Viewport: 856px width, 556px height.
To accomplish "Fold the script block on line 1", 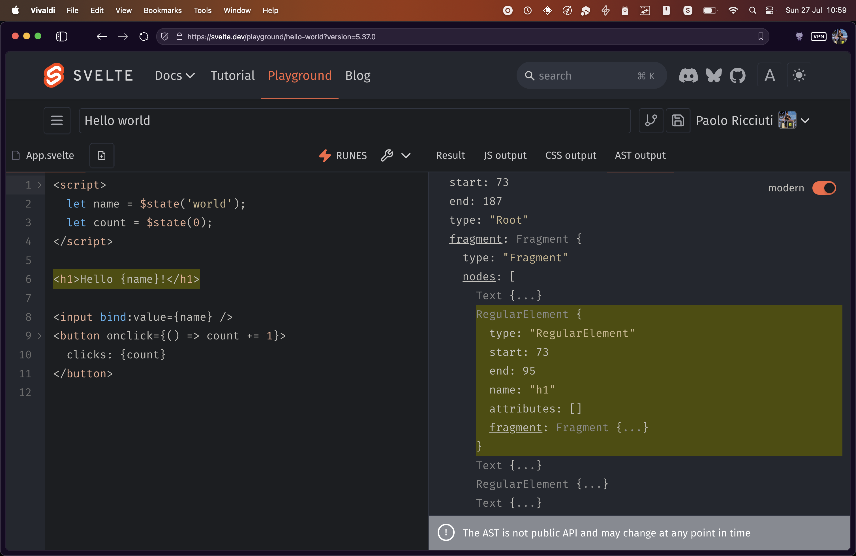I will 40,185.
